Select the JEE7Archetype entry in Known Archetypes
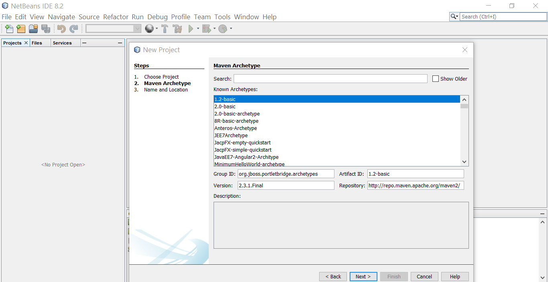Screen dimensions: 548x282 pyautogui.click(x=231, y=135)
